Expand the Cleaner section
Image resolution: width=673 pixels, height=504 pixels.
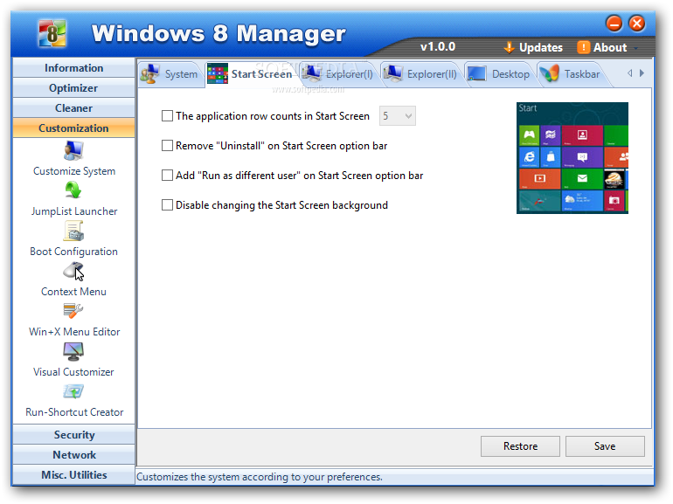[73, 108]
